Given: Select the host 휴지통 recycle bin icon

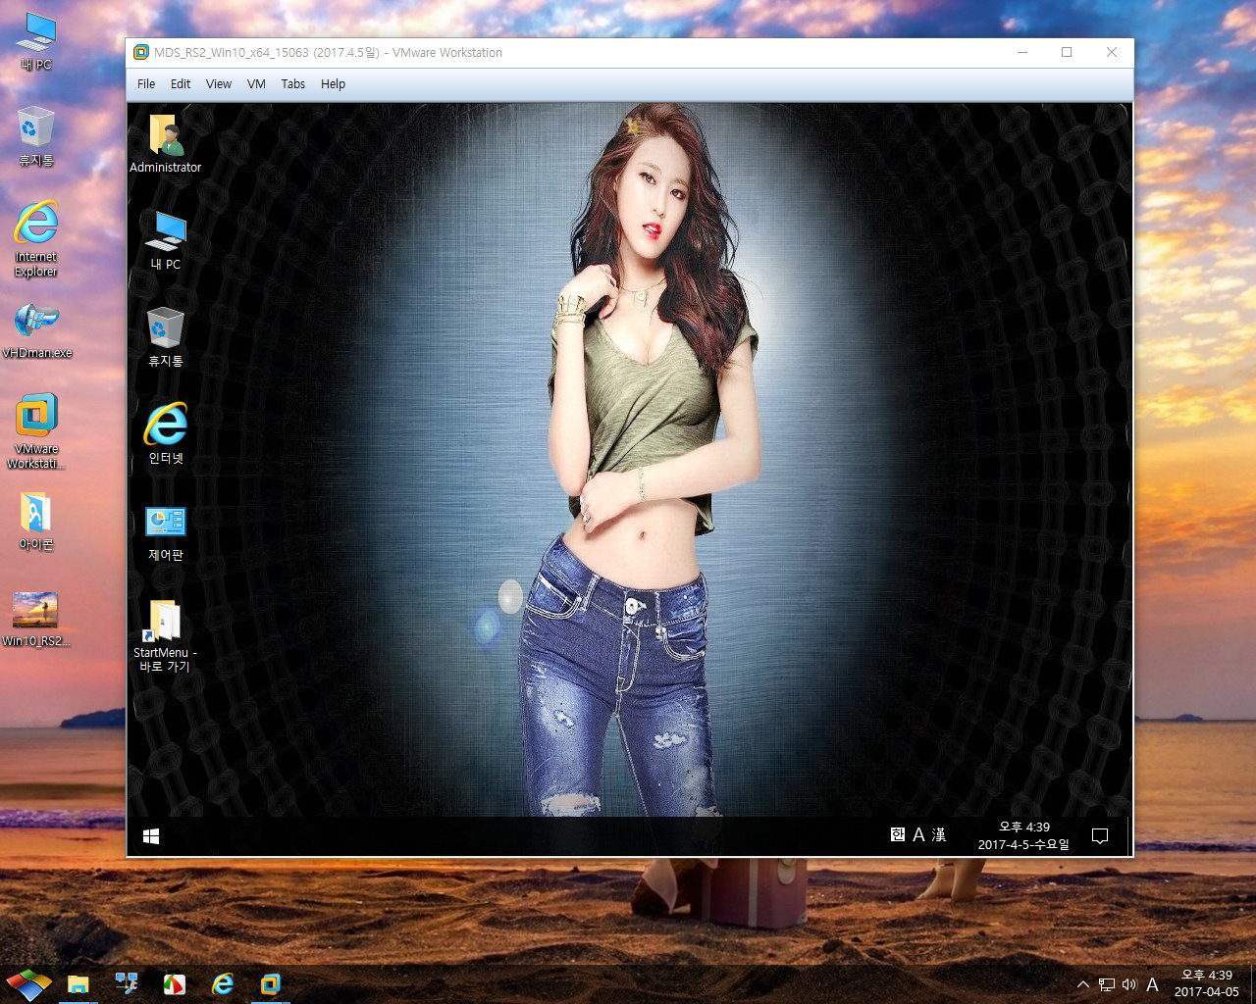Looking at the screenshot, I should [x=36, y=137].
